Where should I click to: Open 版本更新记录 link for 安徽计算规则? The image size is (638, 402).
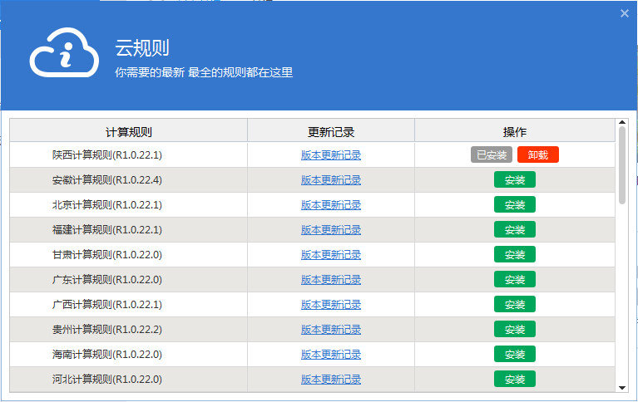tap(331, 180)
